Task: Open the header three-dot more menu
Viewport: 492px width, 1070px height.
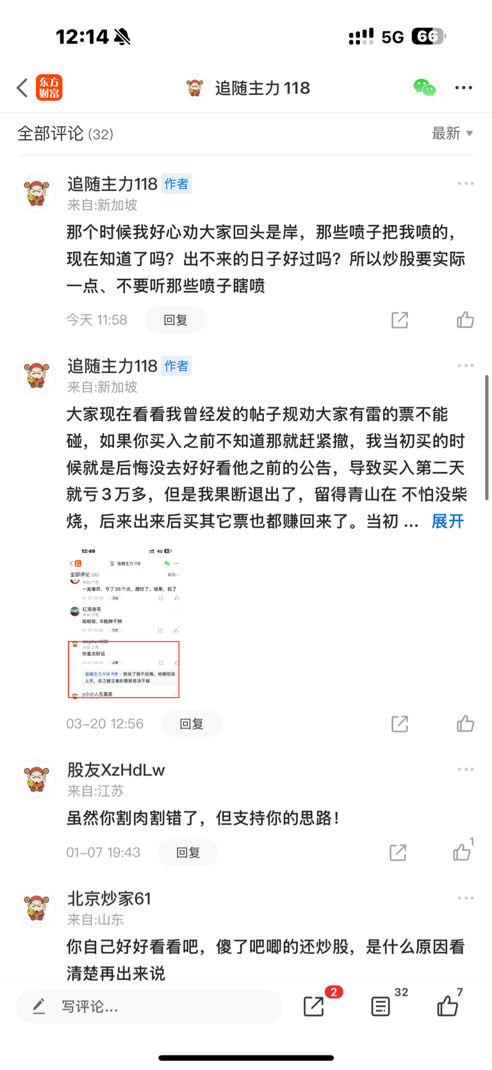Action: (464, 88)
